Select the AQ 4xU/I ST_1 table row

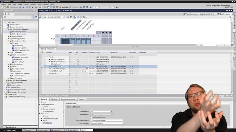pyautogui.click(x=99, y=73)
